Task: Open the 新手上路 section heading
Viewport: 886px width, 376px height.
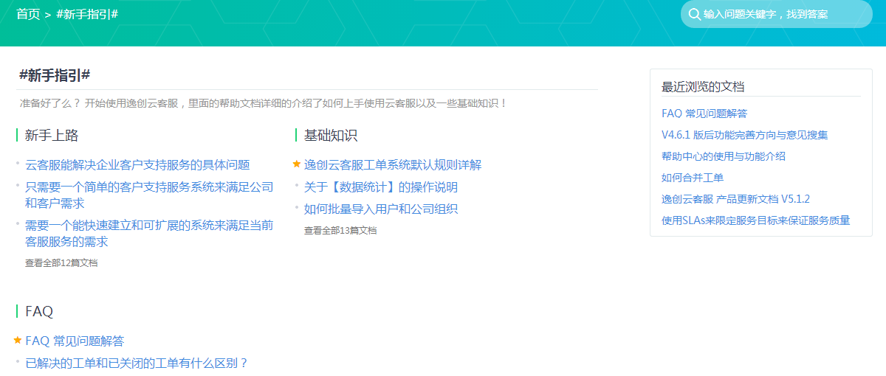Action: [x=52, y=136]
